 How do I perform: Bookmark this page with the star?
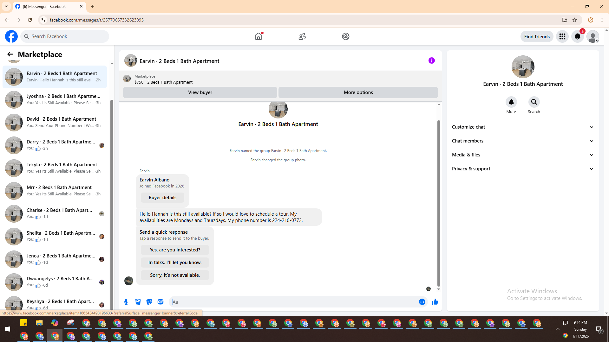coord(575,20)
